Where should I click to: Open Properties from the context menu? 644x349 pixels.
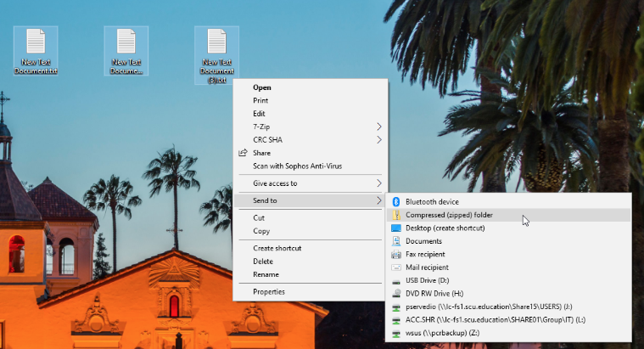(310, 292)
